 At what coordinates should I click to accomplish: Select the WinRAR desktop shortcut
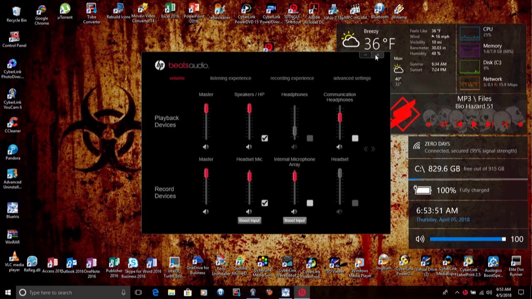[x=12, y=236]
